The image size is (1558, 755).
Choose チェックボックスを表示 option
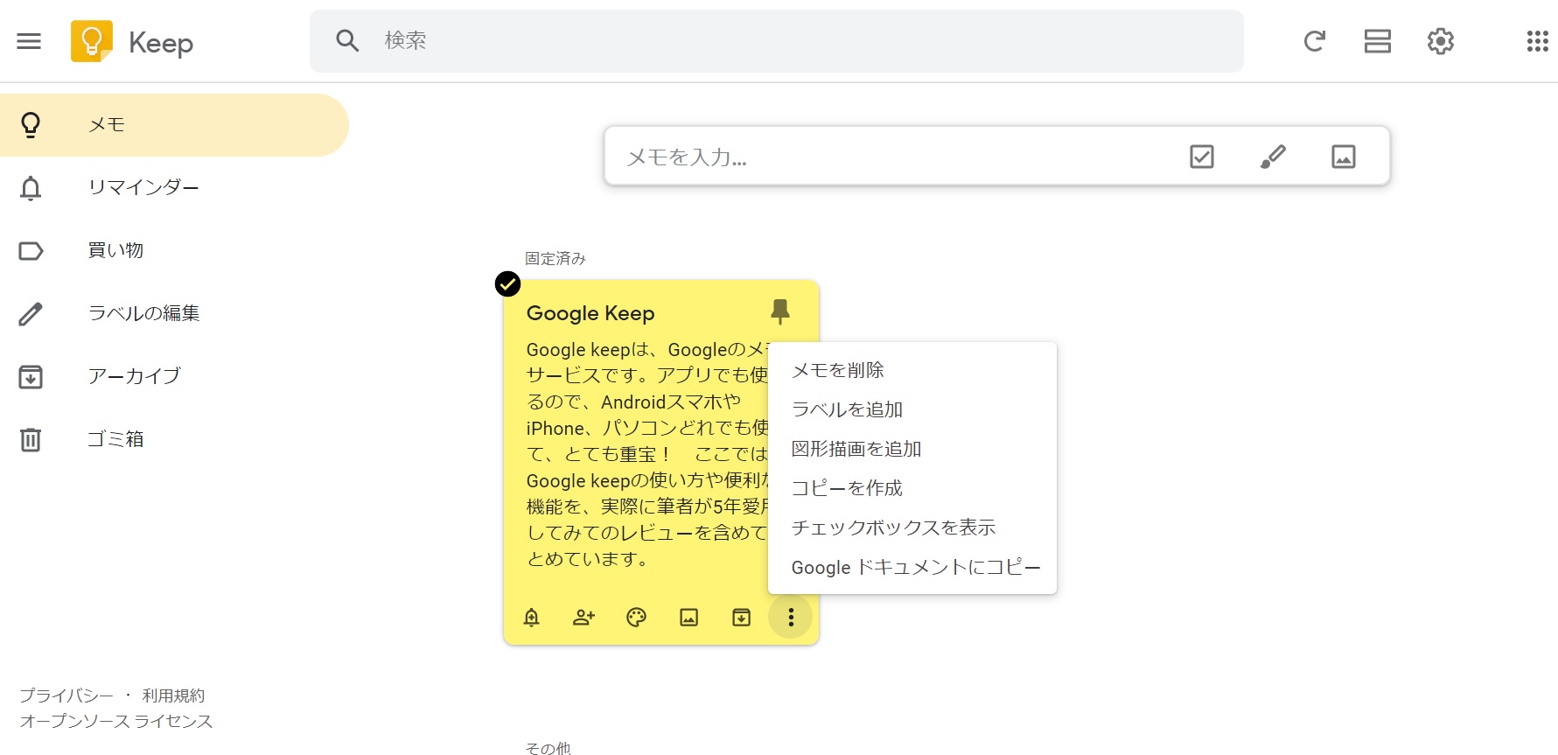click(x=912, y=528)
